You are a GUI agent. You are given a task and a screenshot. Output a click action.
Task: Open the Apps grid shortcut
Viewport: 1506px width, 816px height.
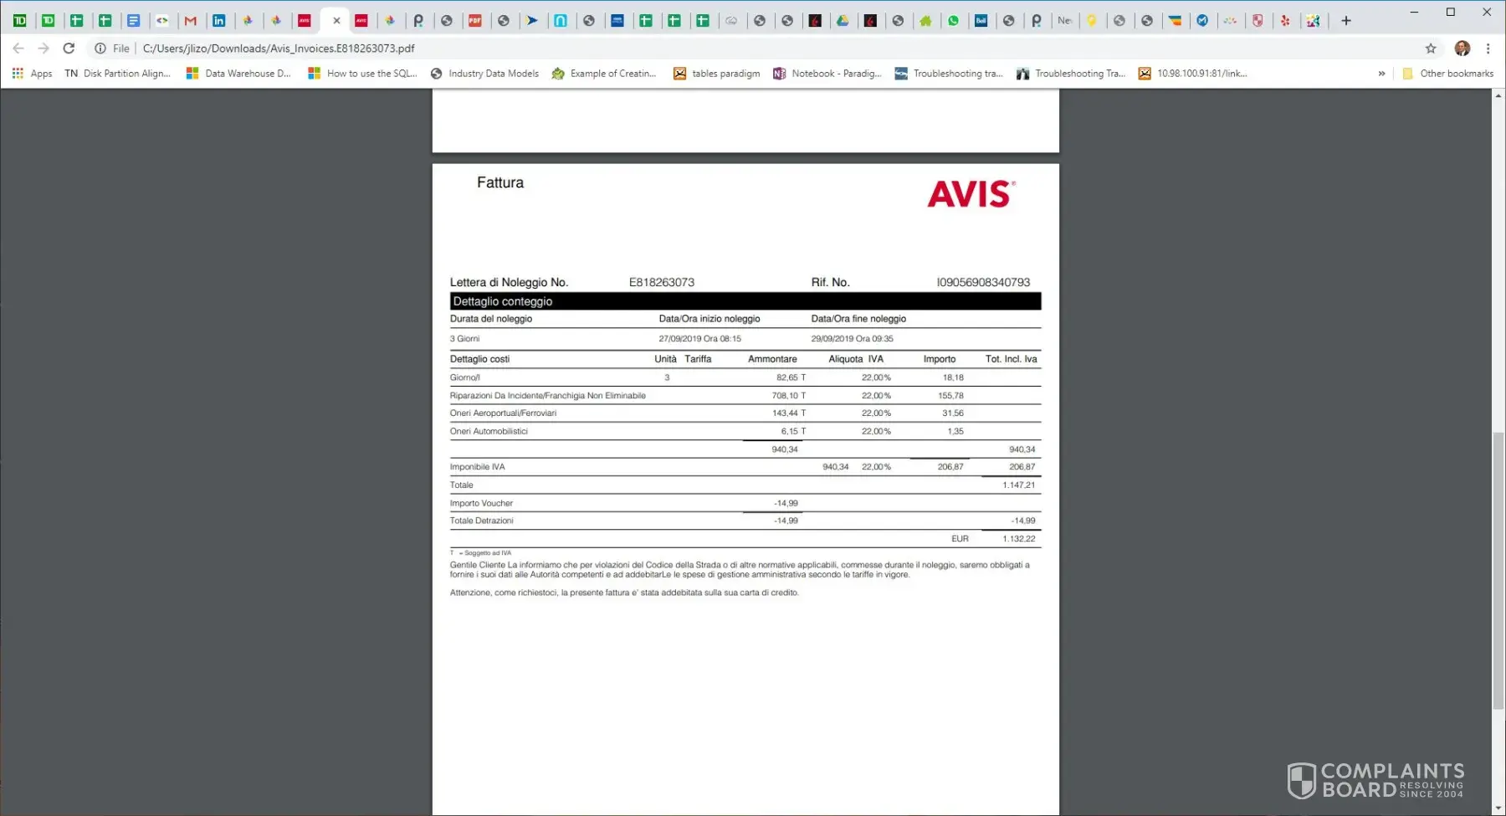(x=32, y=74)
